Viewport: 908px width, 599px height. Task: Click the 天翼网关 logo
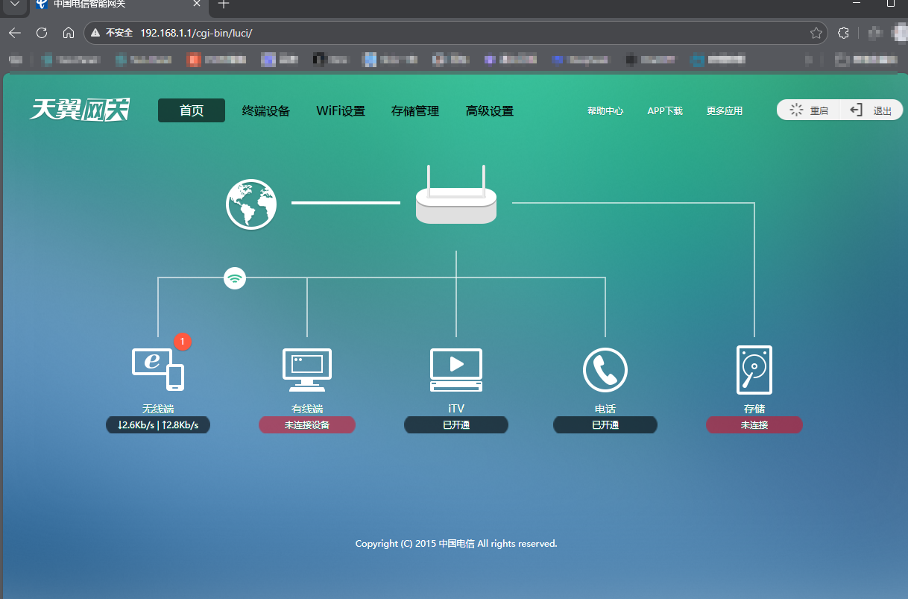(x=80, y=110)
